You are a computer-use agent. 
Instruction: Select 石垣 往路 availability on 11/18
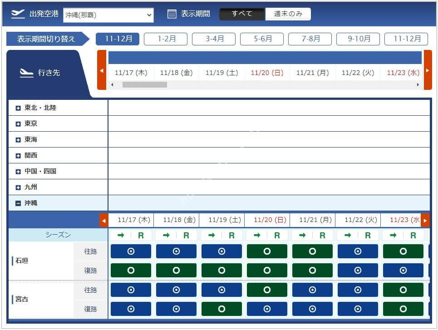click(x=176, y=251)
